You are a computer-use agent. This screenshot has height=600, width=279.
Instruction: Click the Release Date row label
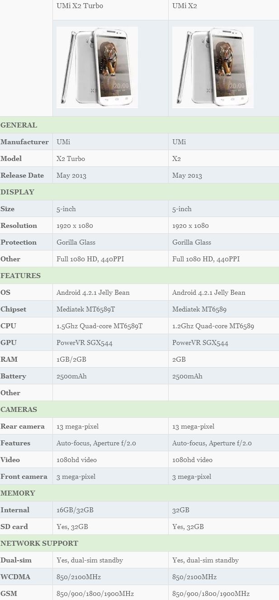coord(22,175)
